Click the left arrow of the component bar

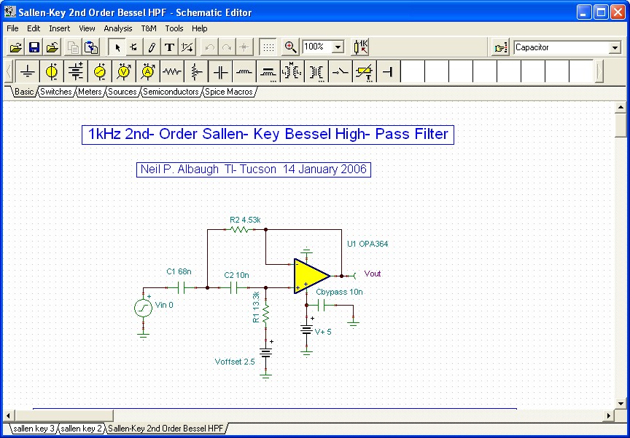(x=9, y=72)
